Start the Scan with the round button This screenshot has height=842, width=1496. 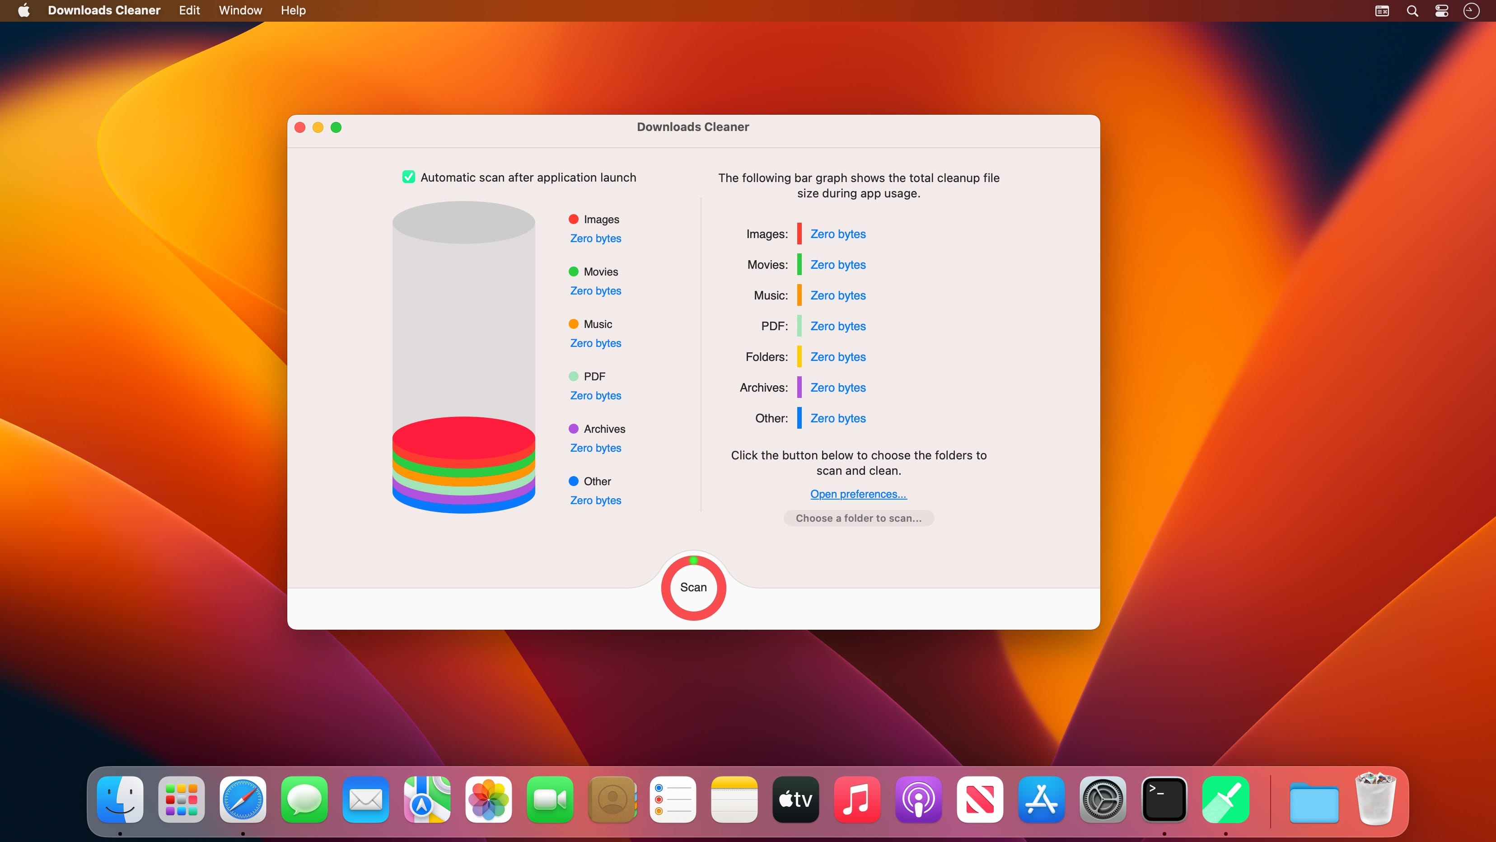tap(693, 588)
